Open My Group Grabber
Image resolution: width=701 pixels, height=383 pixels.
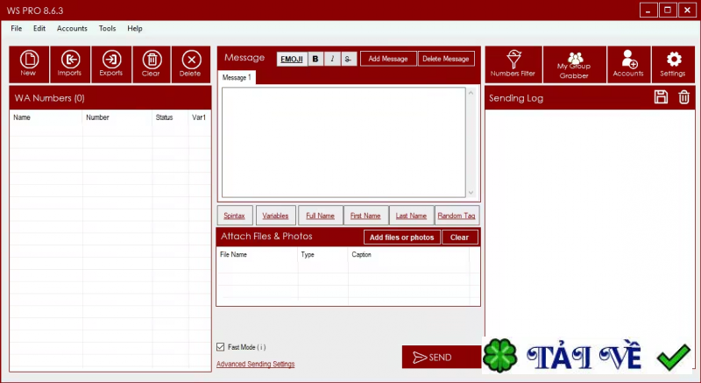pos(575,64)
